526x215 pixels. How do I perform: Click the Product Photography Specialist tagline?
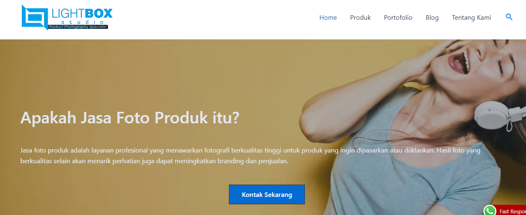pyautogui.click(x=78, y=27)
